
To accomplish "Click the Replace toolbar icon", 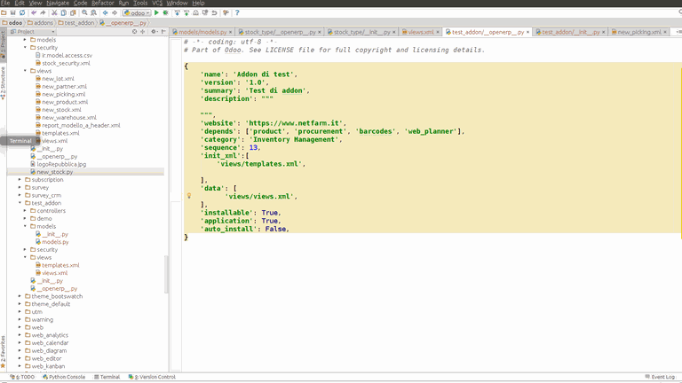I will tap(93, 12).
